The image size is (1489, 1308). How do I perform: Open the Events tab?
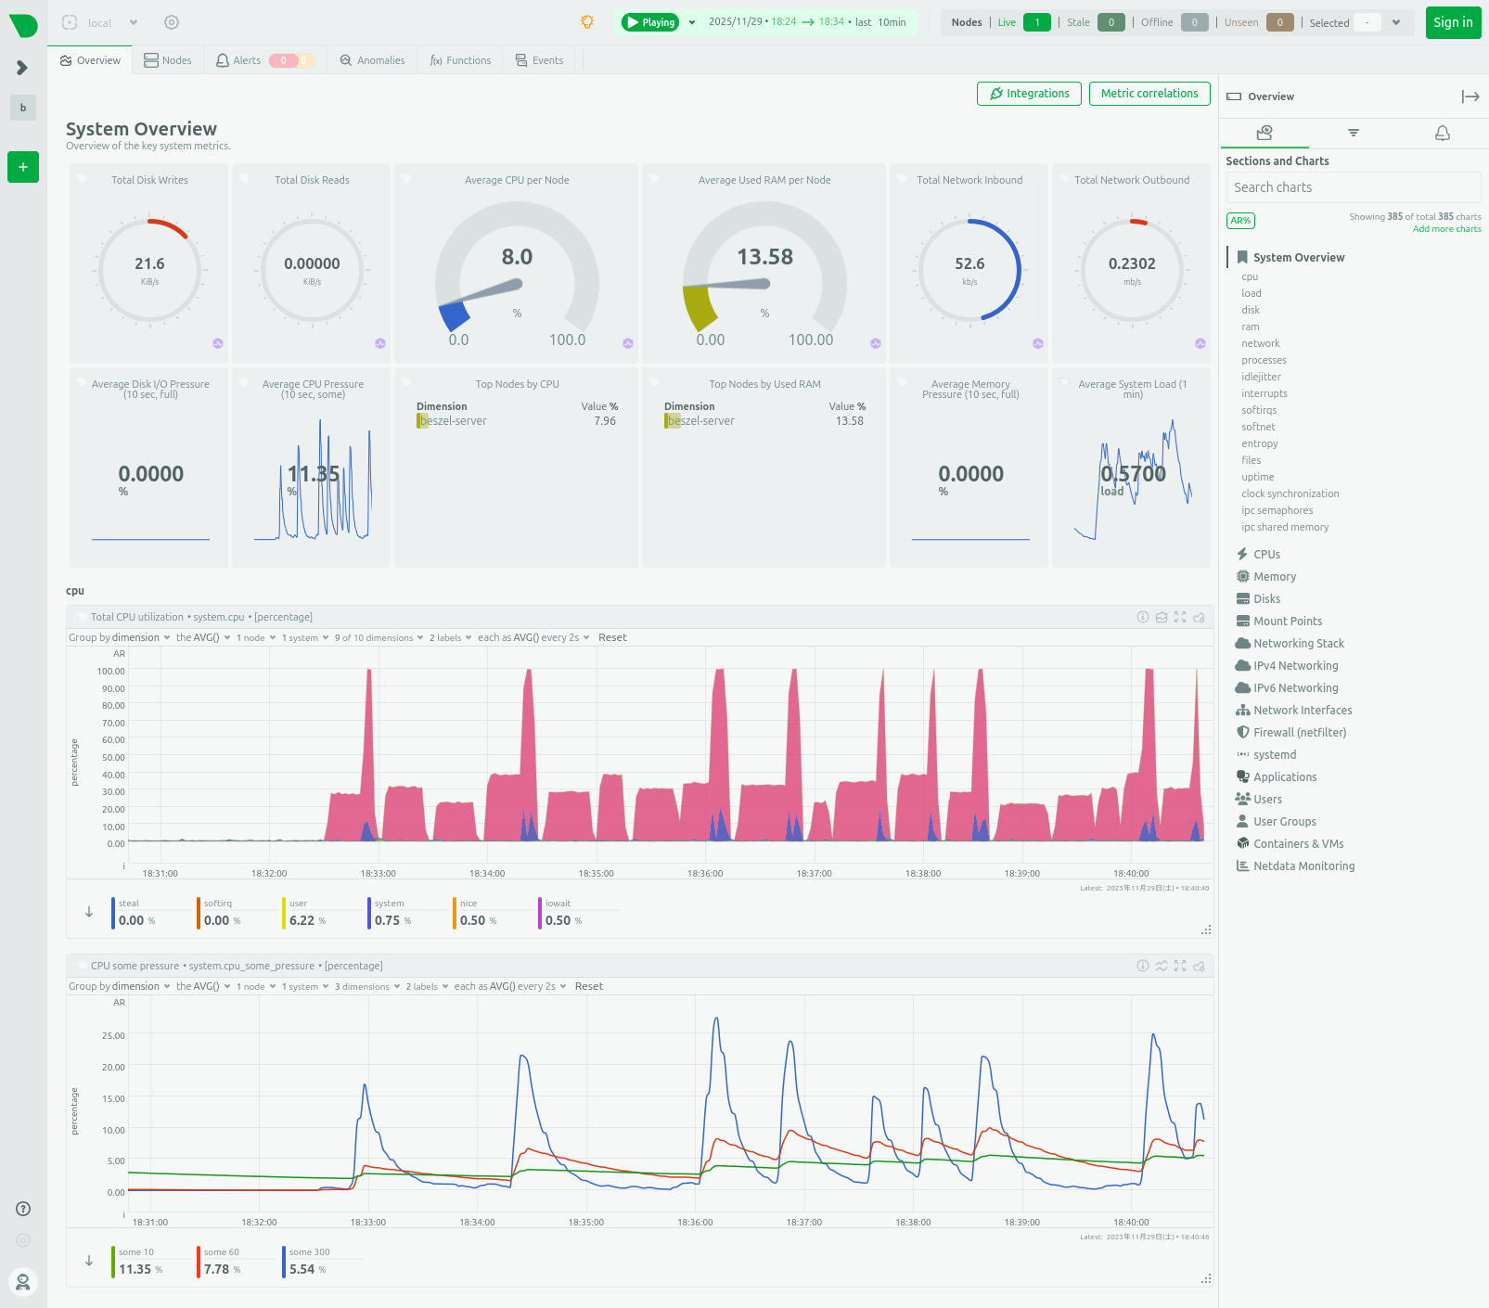tap(539, 60)
